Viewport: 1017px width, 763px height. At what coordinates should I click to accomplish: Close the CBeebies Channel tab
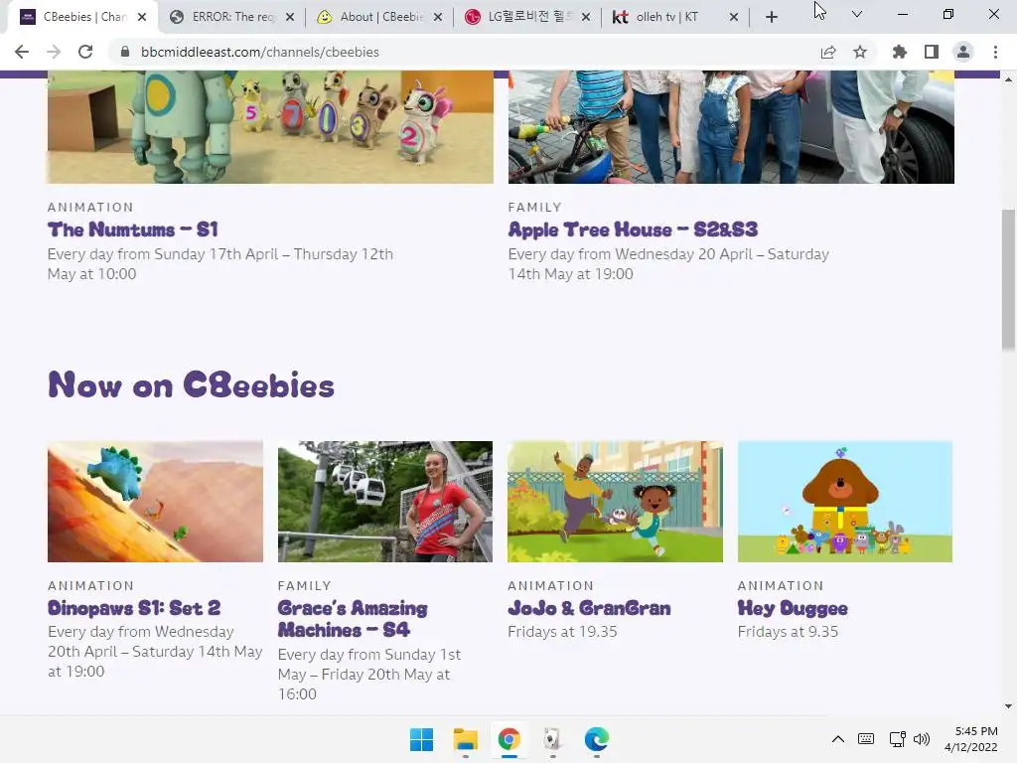(x=142, y=18)
